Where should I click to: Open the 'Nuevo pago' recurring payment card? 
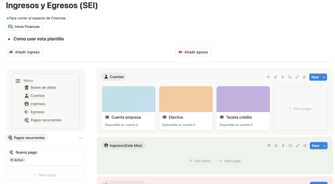coord(45,156)
